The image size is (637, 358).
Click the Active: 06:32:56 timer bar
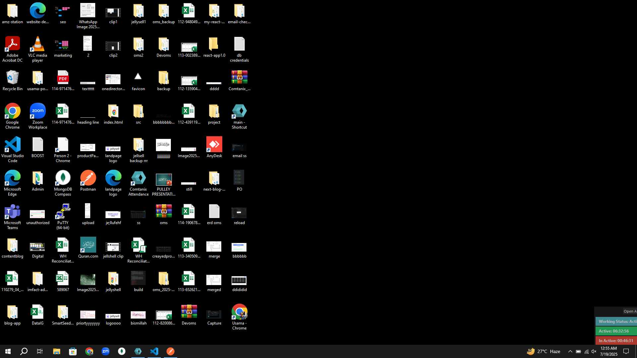616,331
